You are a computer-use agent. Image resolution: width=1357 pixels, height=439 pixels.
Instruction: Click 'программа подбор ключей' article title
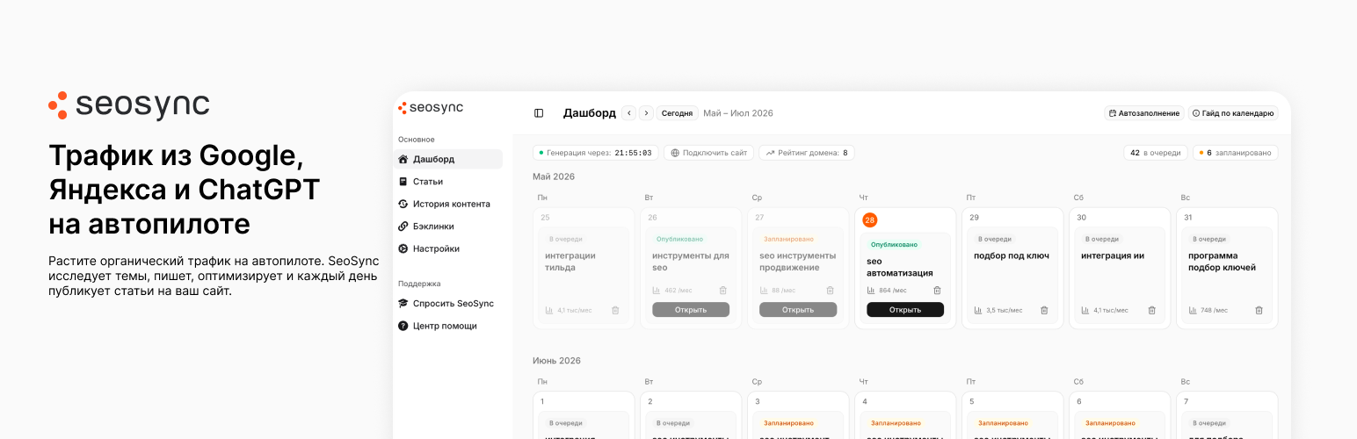[x=1222, y=262]
